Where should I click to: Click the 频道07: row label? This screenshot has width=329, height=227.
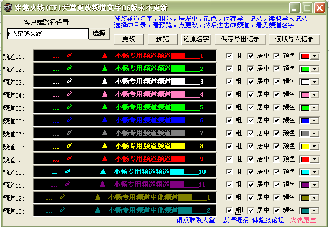pos(13,134)
